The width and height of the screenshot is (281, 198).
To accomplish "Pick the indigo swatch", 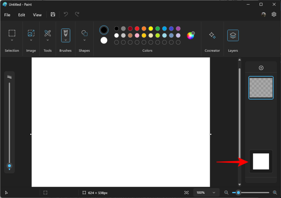I will point(171,28).
